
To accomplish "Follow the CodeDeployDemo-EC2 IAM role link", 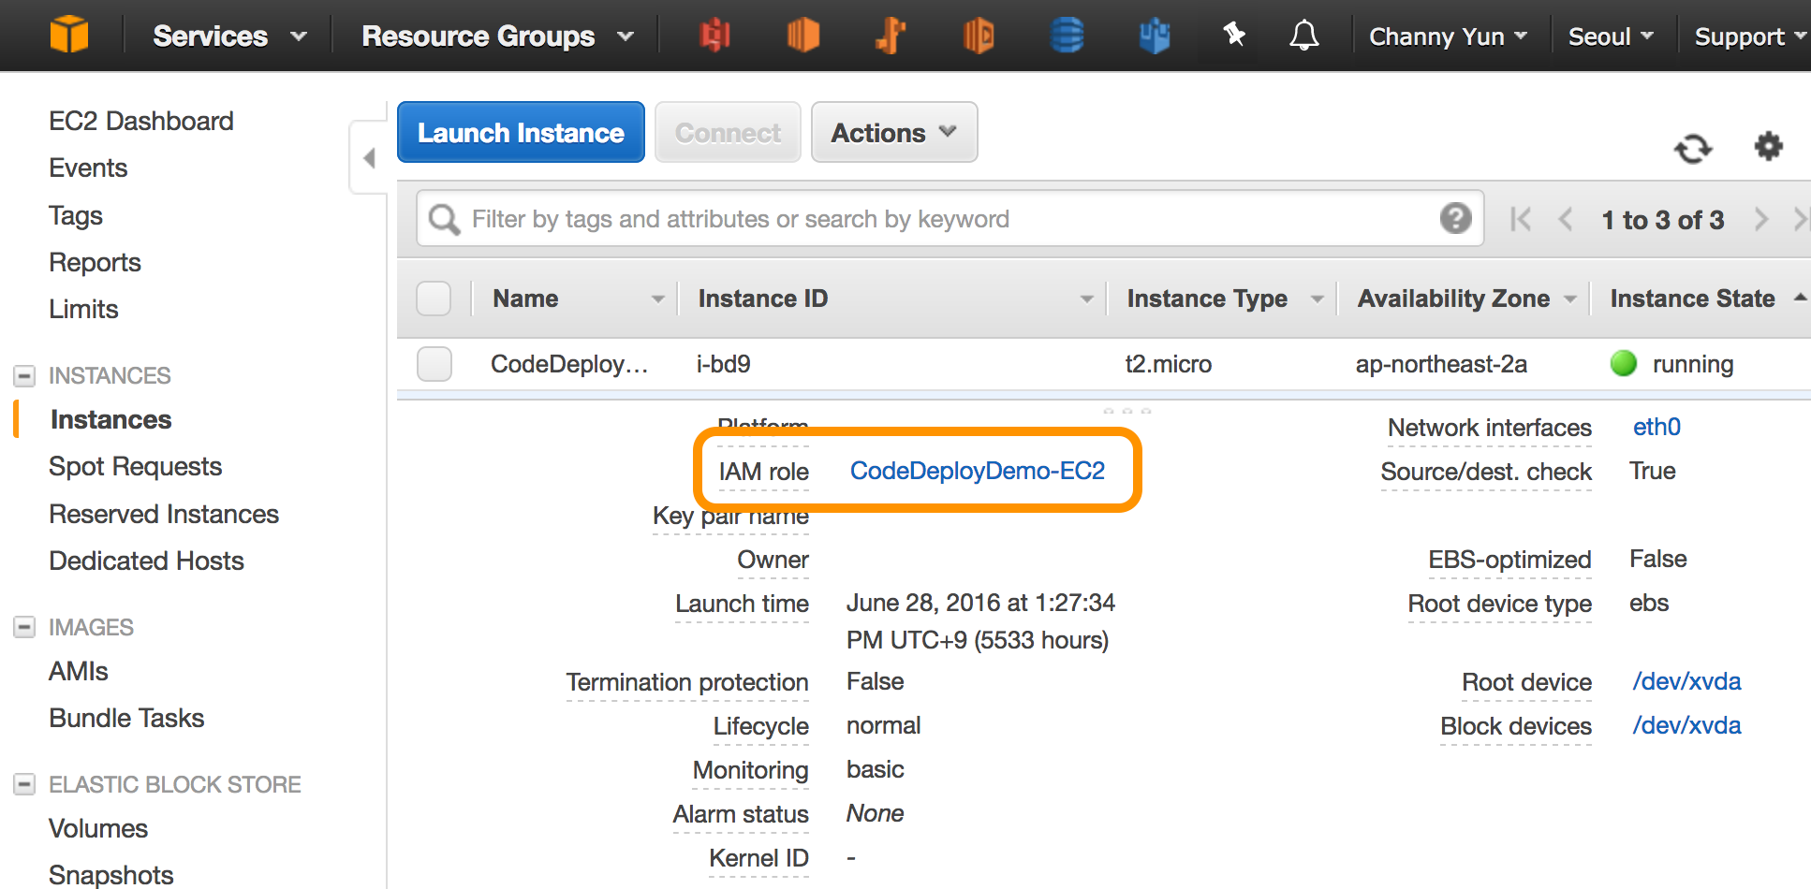I will pyautogui.click(x=977, y=471).
